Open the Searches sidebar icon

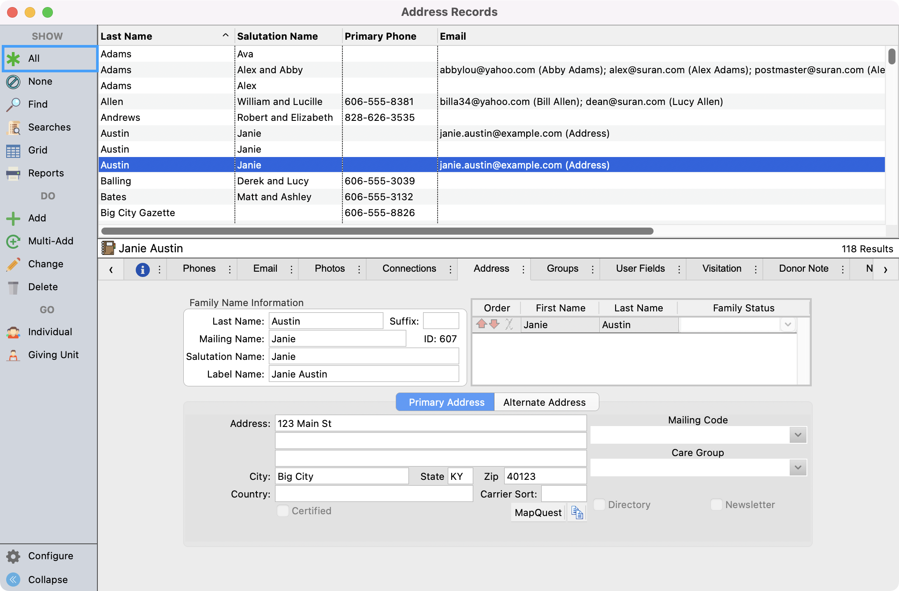pos(13,127)
